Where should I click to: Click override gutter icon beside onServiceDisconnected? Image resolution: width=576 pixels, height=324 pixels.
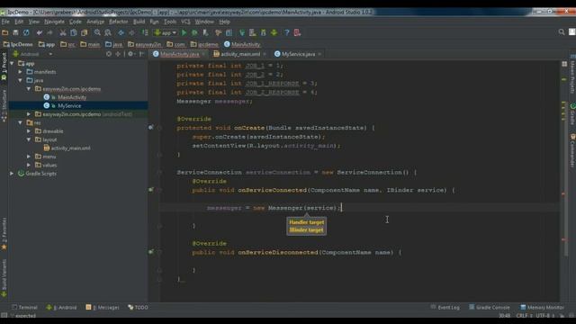151,252
